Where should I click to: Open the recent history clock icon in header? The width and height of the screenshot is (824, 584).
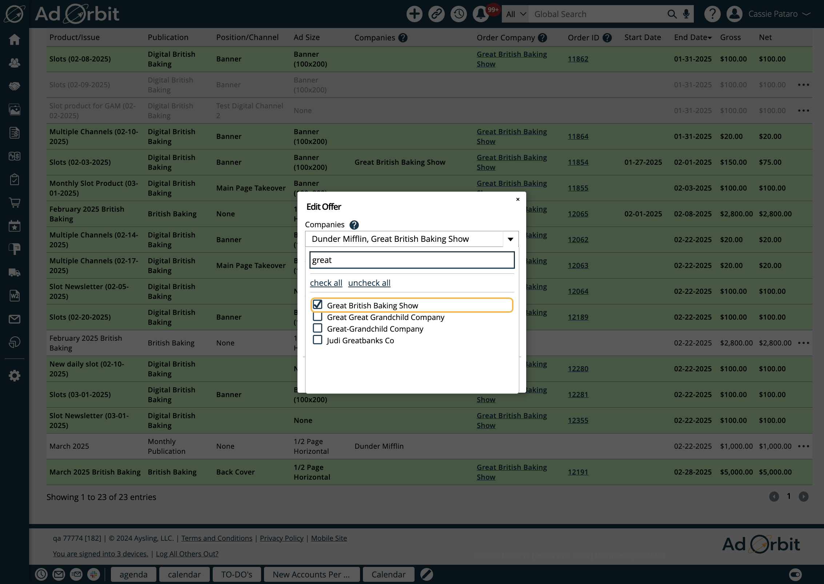pyautogui.click(x=459, y=14)
